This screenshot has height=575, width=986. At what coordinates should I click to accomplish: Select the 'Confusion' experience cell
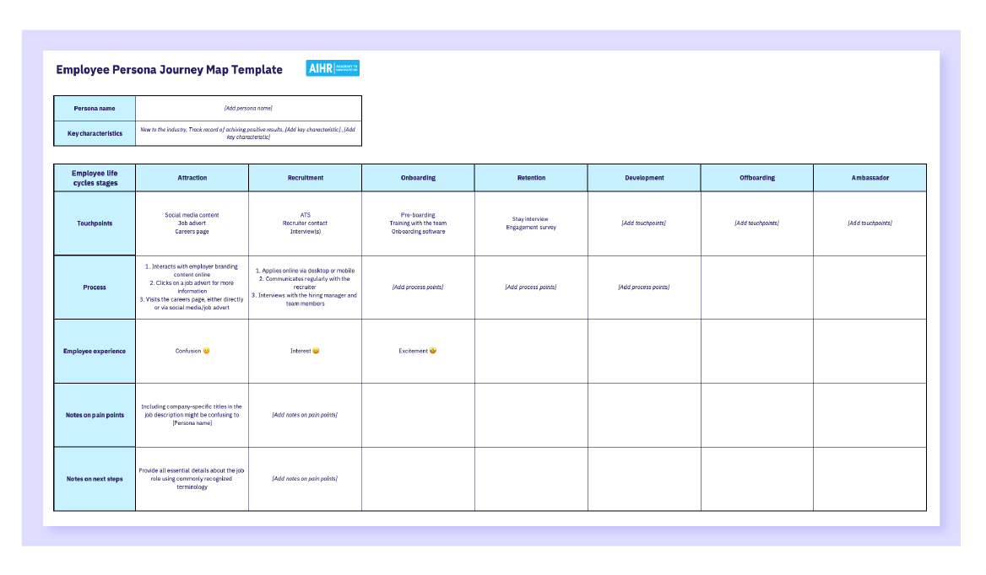pyautogui.click(x=192, y=352)
